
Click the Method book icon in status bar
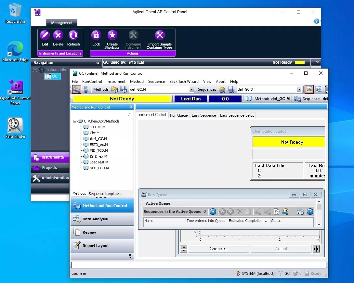tap(249, 99)
